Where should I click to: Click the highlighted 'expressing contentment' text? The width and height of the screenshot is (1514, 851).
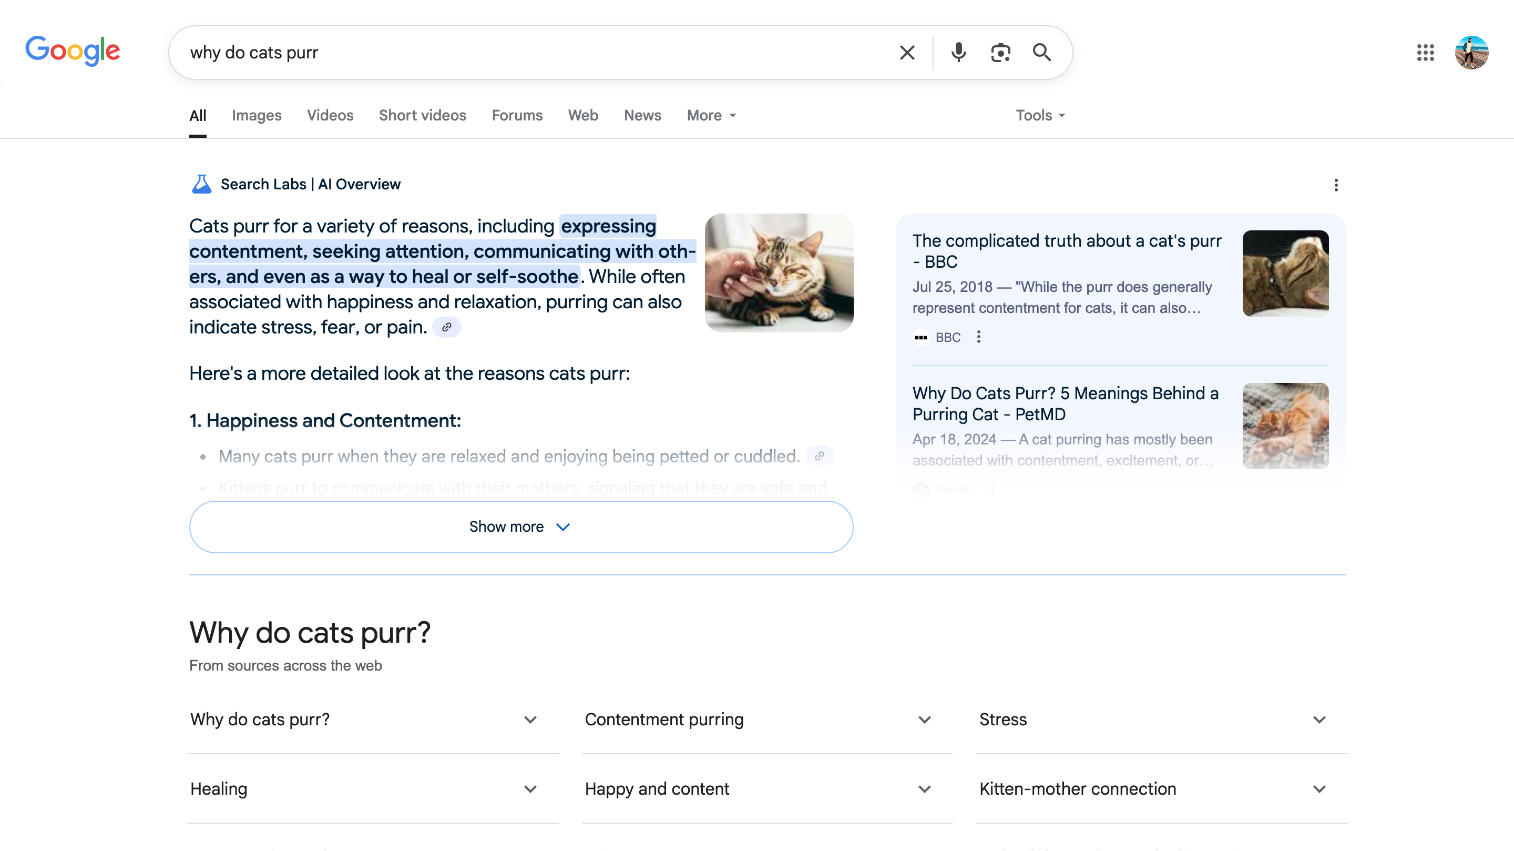click(x=442, y=251)
